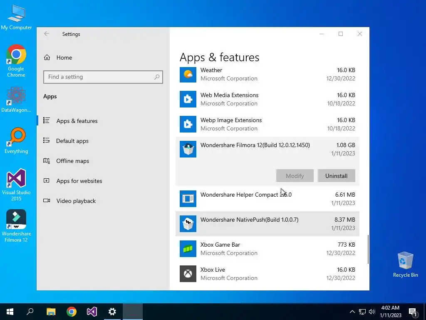Open Visual Studio from taskbar
Viewport: 426px width, 320px height.
(92, 312)
